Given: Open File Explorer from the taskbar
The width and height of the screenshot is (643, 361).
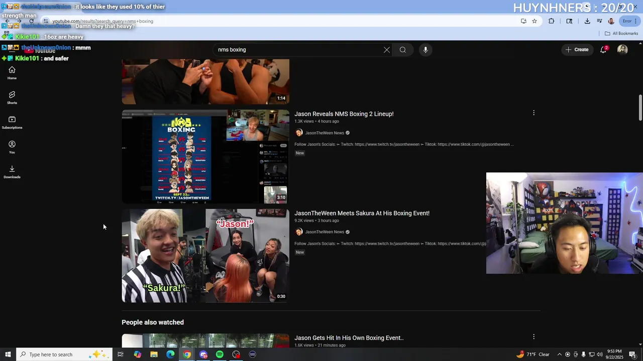Looking at the screenshot, I should coord(154,354).
